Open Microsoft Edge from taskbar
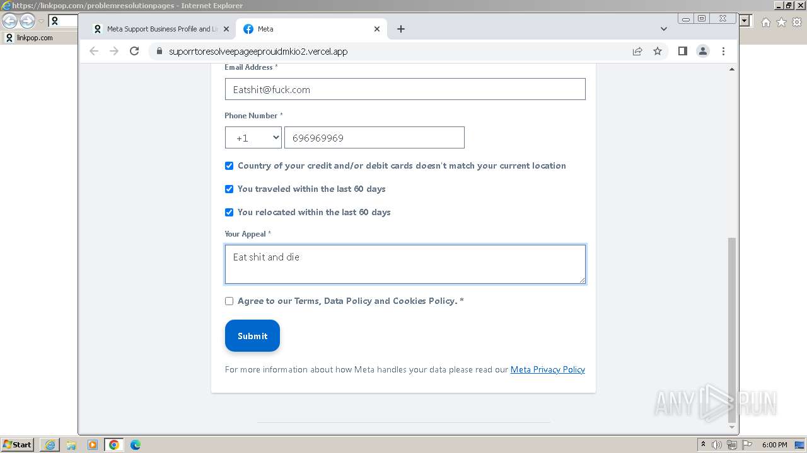 pyautogui.click(x=136, y=445)
